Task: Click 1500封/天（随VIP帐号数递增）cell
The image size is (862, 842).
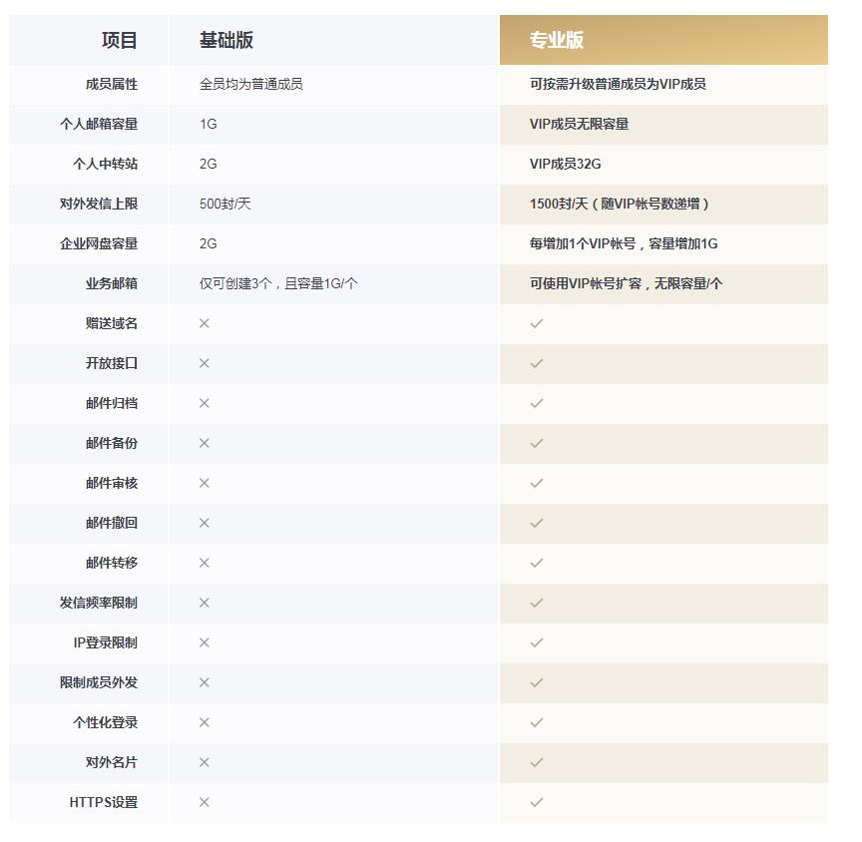Action: [620, 204]
